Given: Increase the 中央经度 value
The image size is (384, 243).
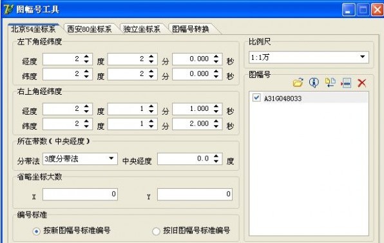Looking at the screenshot, I should pyautogui.click(x=216, y=156).
